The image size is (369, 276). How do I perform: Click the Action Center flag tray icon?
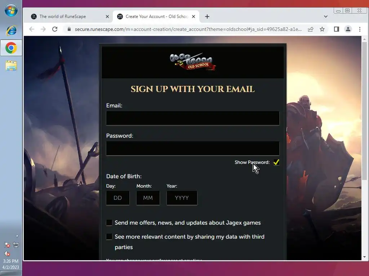click(x=7, y=245)
